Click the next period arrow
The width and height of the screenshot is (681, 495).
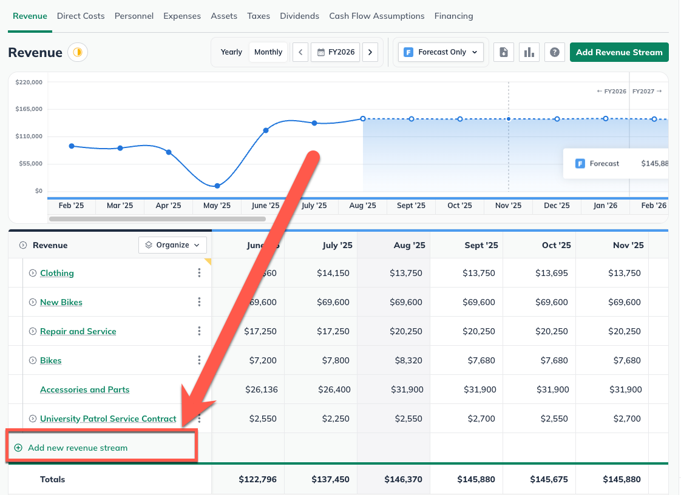[x=370, y=52]
